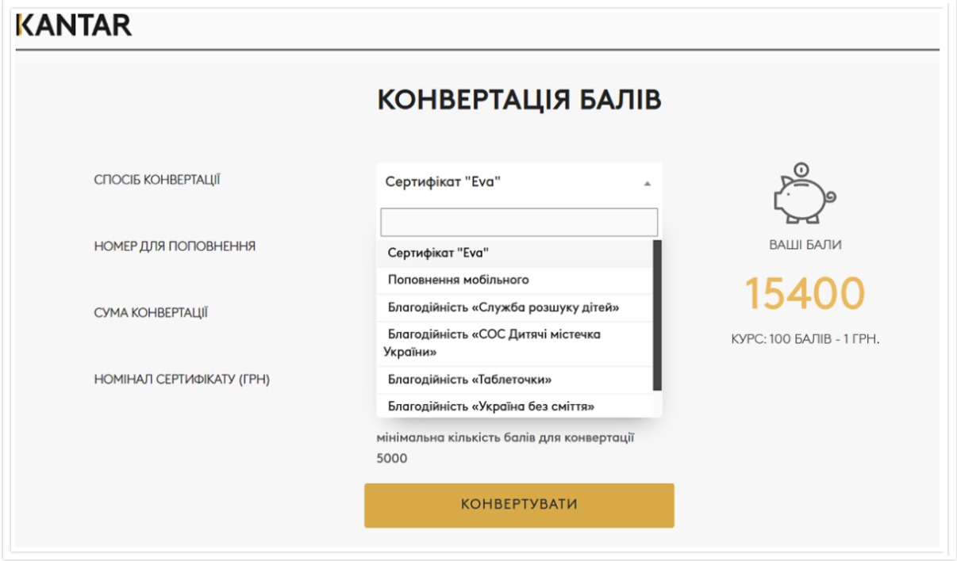Click the selected value Сертифікат "Eva" box
The image size is (957, 561).
[x=508, y=182]
